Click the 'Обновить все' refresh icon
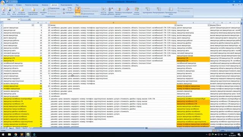Image resolution: width=243 pixels, height=137 pixels. 43,11
